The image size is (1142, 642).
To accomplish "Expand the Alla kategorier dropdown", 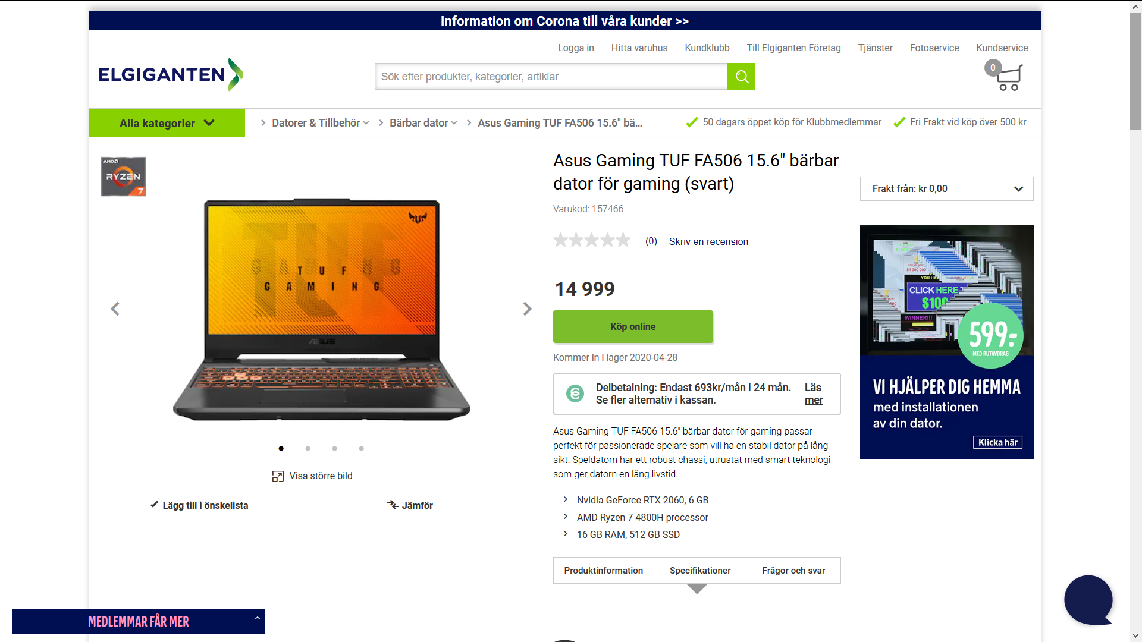I will pyautogui.click(x=167, y=123).
